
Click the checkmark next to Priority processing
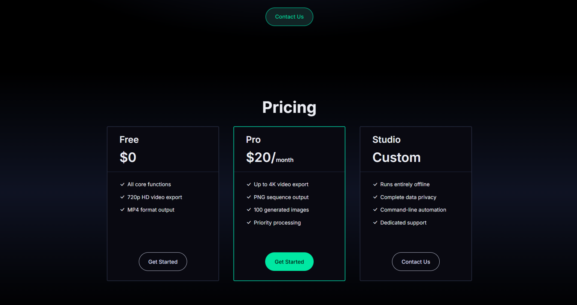click(x=249, y=223)
